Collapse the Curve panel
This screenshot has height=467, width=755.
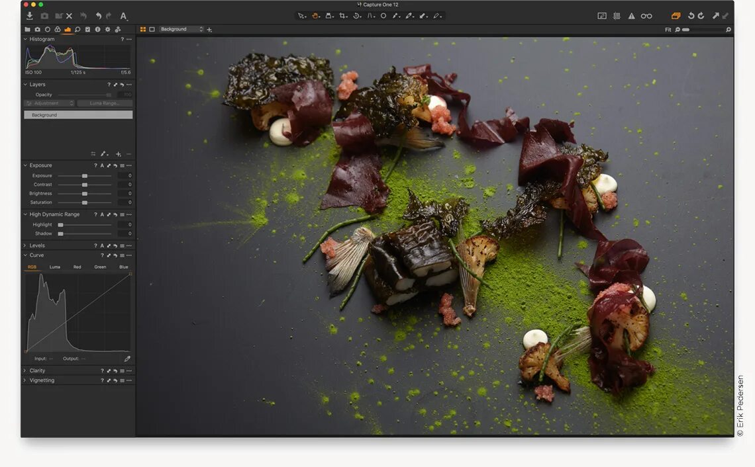pos(26,255)
